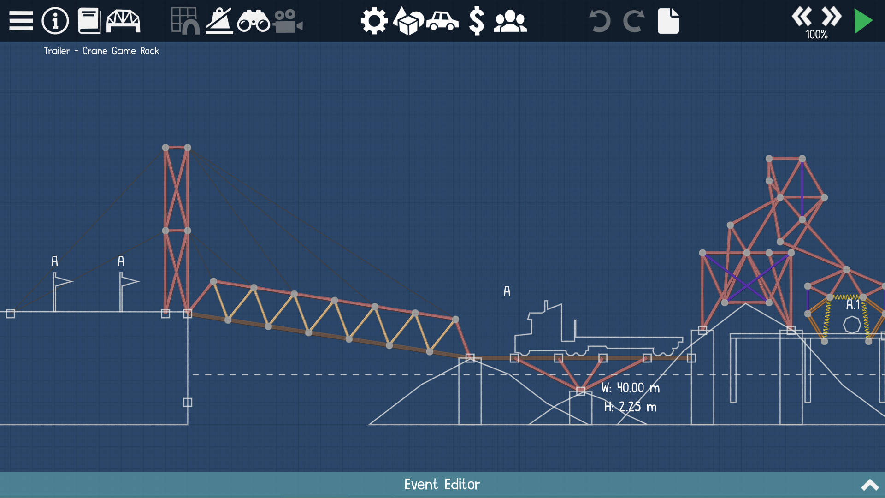Click the info/help circle icon
The width and height of the screenshot is (885, 498).
click(x=55, y=20)
